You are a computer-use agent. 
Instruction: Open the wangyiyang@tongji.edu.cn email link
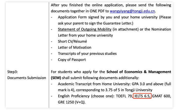(x=132, y=11)
